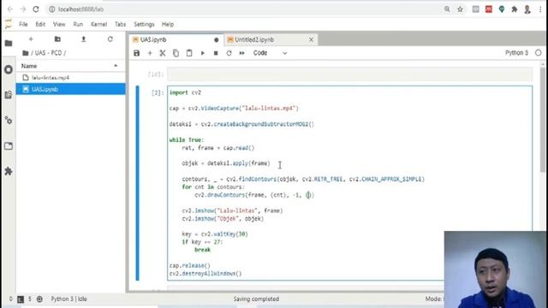This screenshot has width=548, height=308.
Task: Click the folder root breadcrumb icon
Action: (25, 53)
